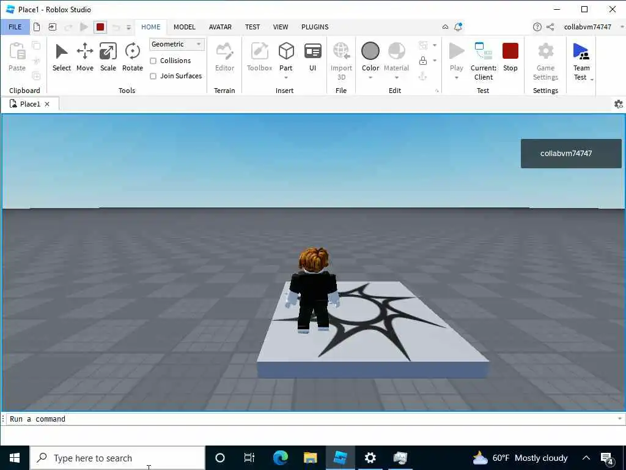Enable the Collisions checkbox
The image size is (626, 470).
pyautogui.click(x=153, y=61)
